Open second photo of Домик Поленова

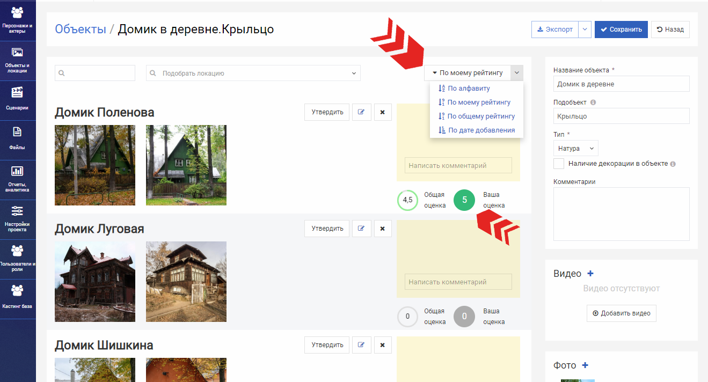point(186,165)
